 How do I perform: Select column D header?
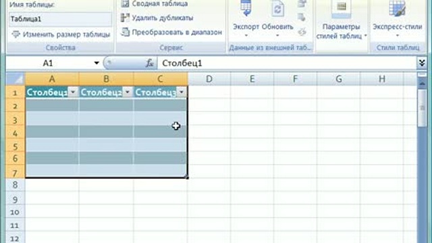209,79
